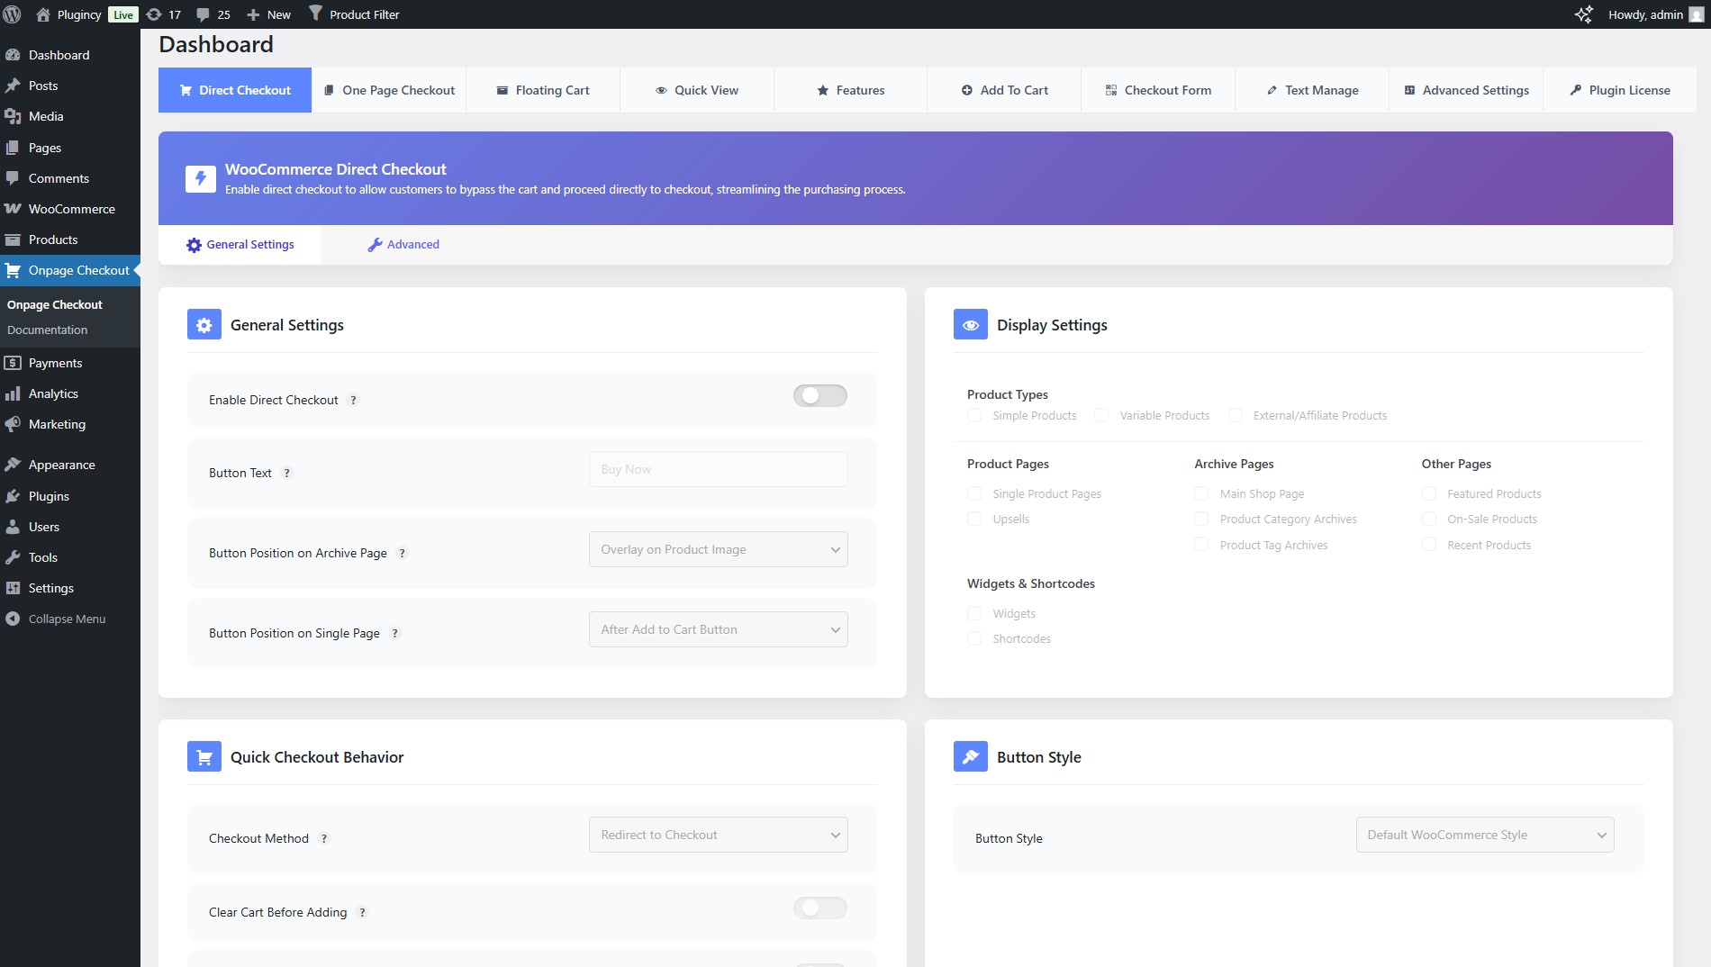The width and height of the screenshot is (1711, 967).
Task: Expand the Button Style dropdown
Action: [x=1484, y=835]
